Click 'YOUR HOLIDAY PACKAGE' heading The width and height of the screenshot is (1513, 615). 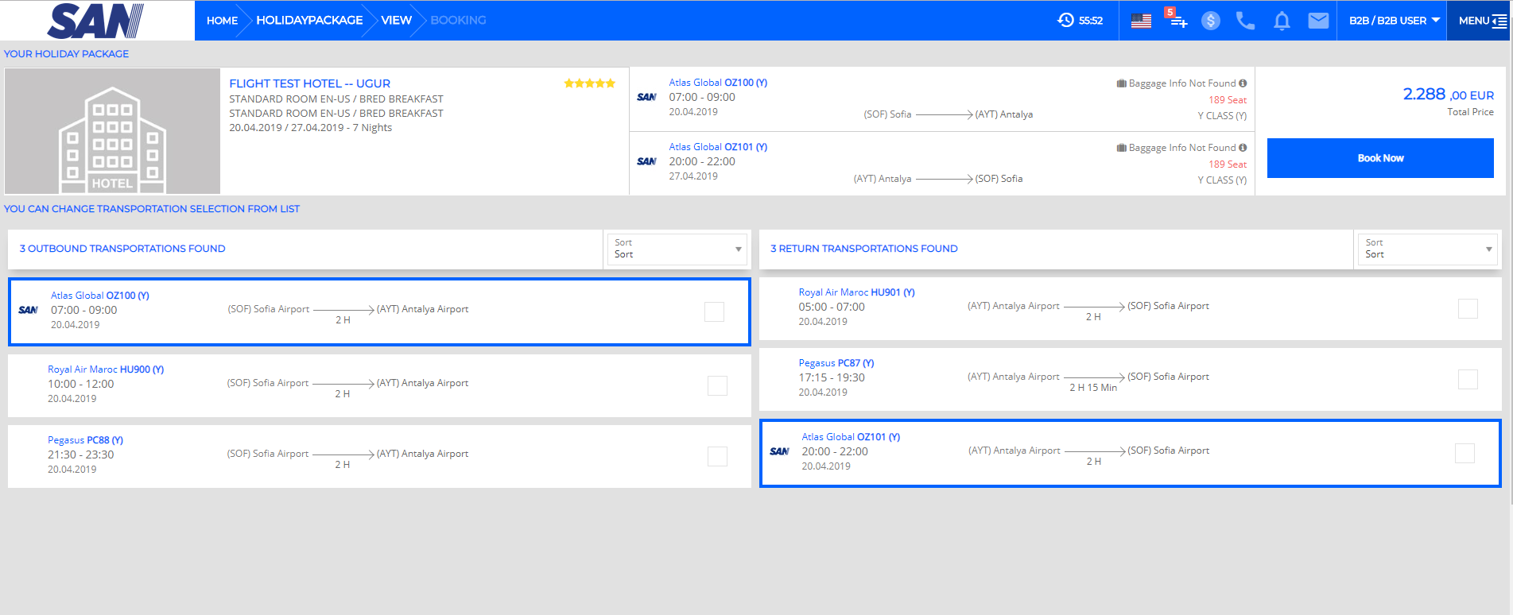66,54
